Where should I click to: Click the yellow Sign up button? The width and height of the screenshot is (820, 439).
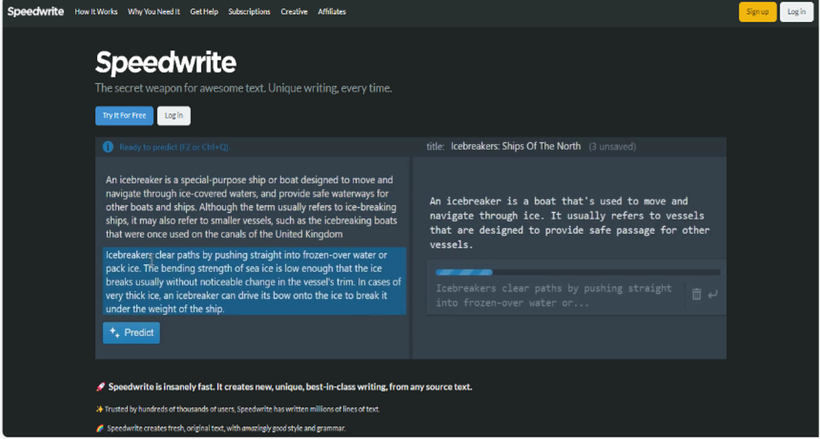(758, 12)
